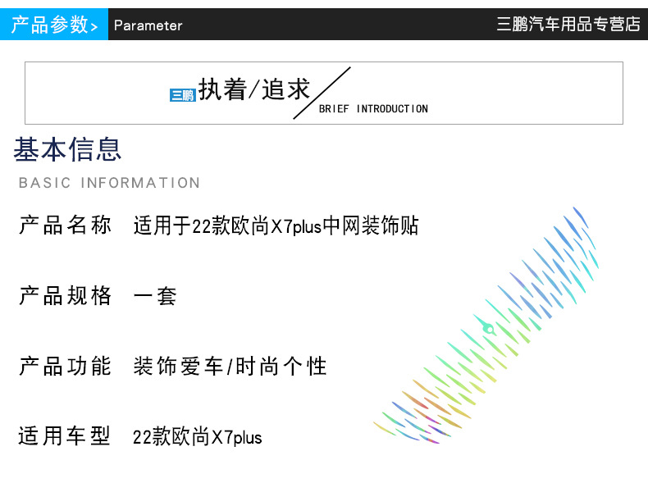The image size is (648, 483).
Task: Click the small blue 三鹏 logo badge
Action: coord(182,95)
